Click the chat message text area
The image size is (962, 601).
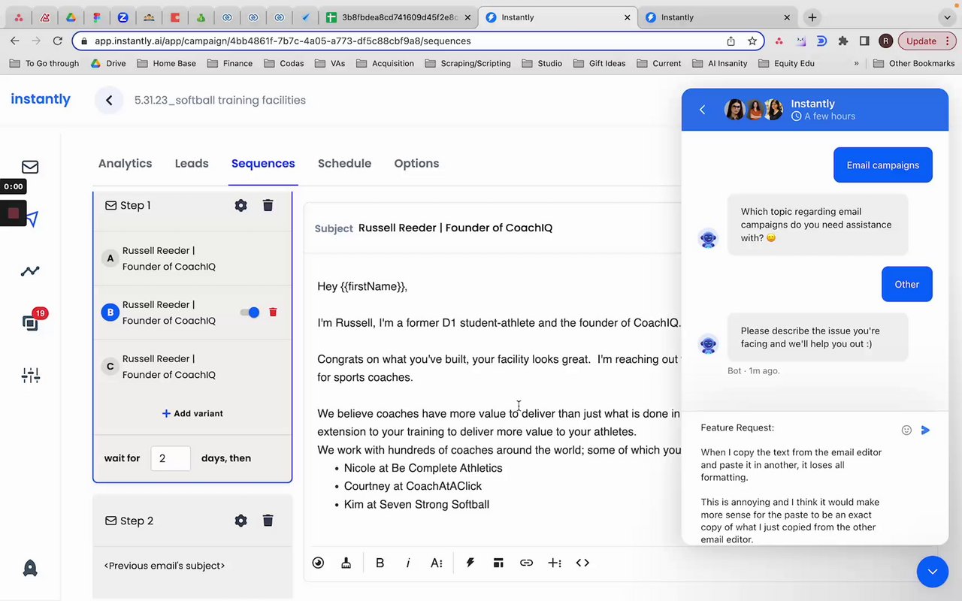(793, 483)
